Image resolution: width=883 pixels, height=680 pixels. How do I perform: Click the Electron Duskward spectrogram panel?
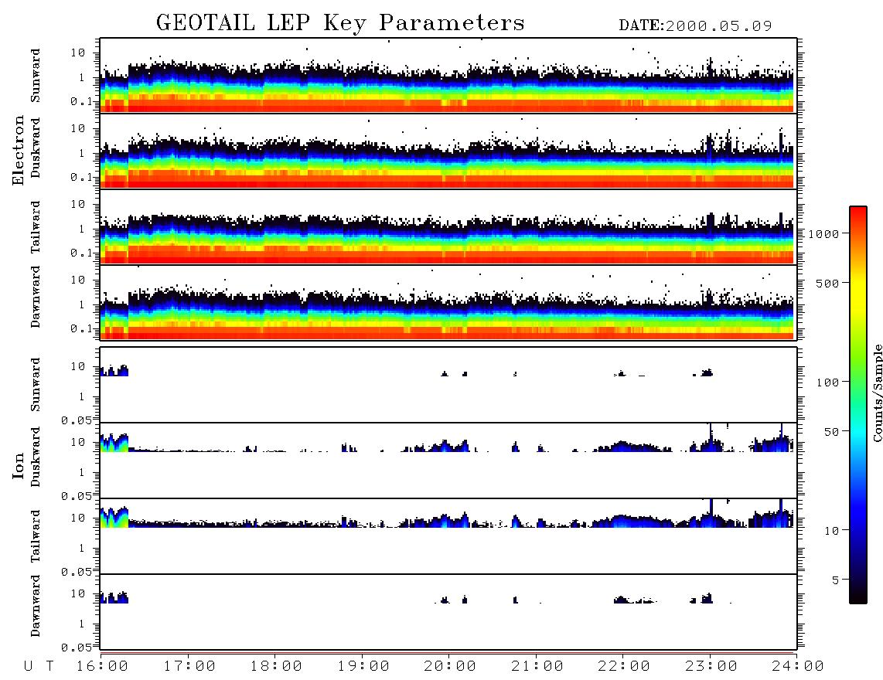pos(448,151)
